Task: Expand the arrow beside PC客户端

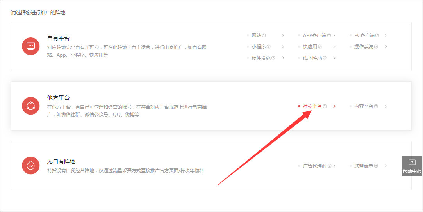Action: coord(386,35)
